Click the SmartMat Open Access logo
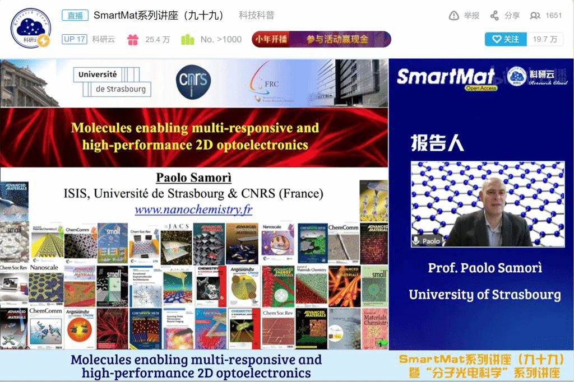This screenshot has height=382, width=574. (446, 77)
